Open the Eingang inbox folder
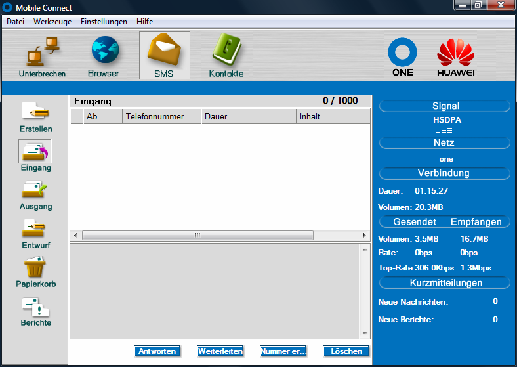This screenshot has width=517, height=367. tap(35, 154)
